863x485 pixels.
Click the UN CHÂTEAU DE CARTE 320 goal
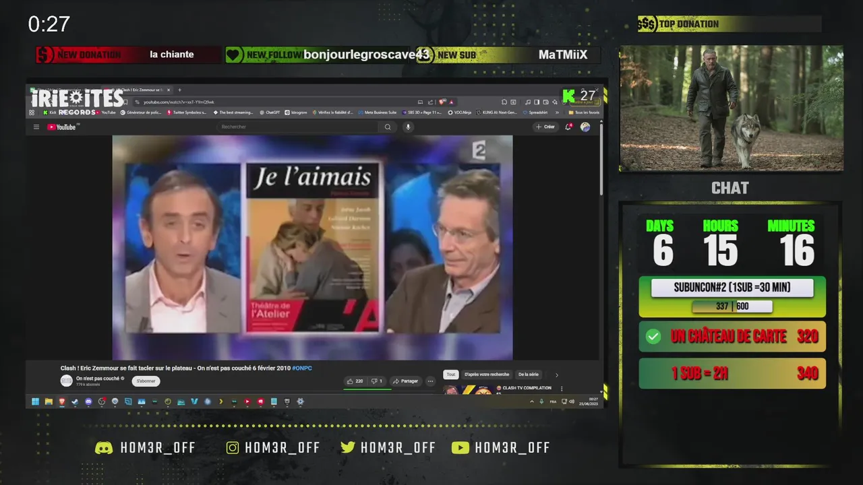point(732,337)
